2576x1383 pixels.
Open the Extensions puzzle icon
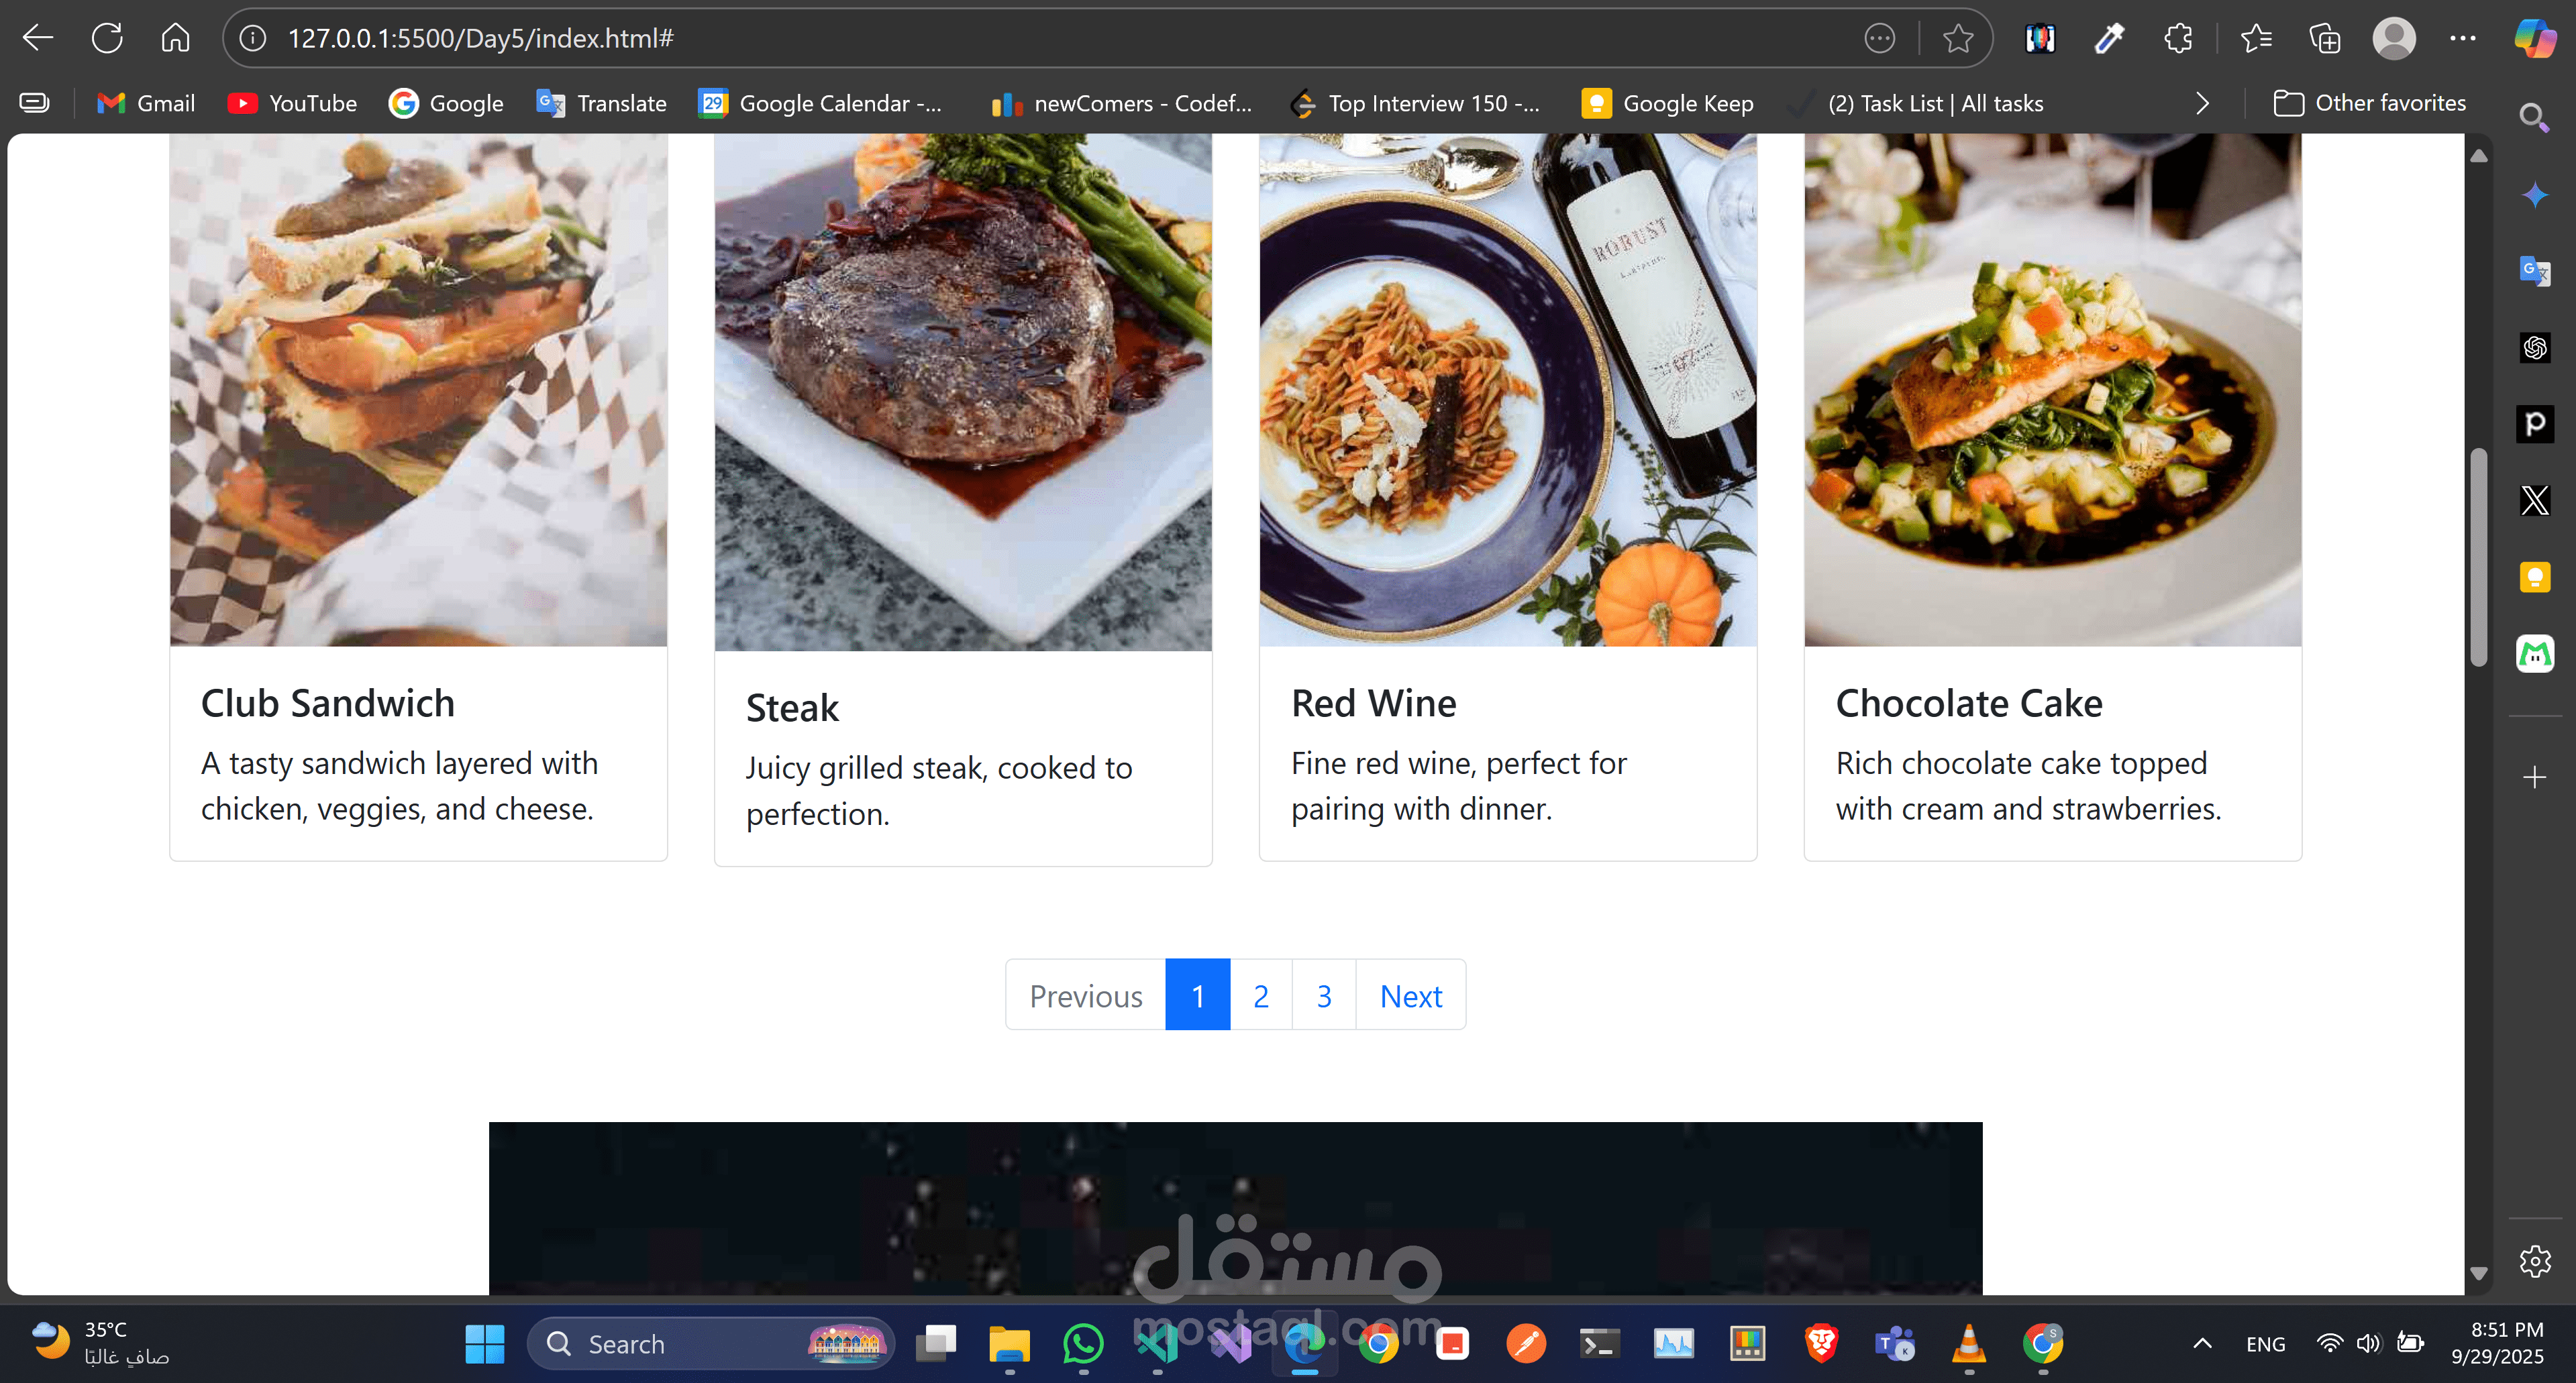click(2178, 38)
